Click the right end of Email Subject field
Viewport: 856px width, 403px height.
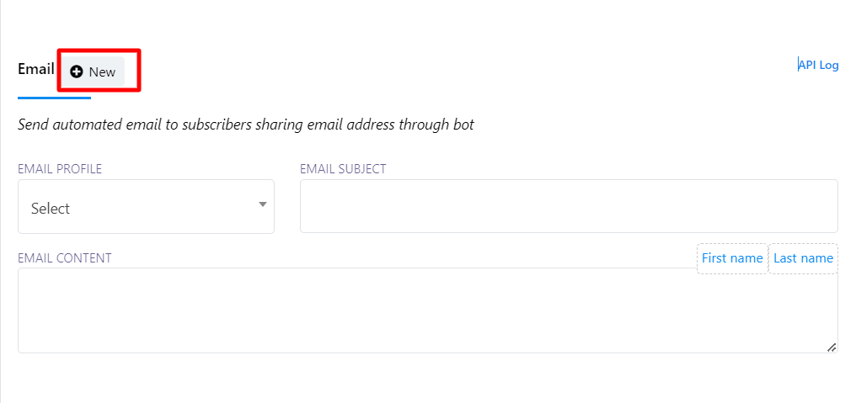pos(826,206)
